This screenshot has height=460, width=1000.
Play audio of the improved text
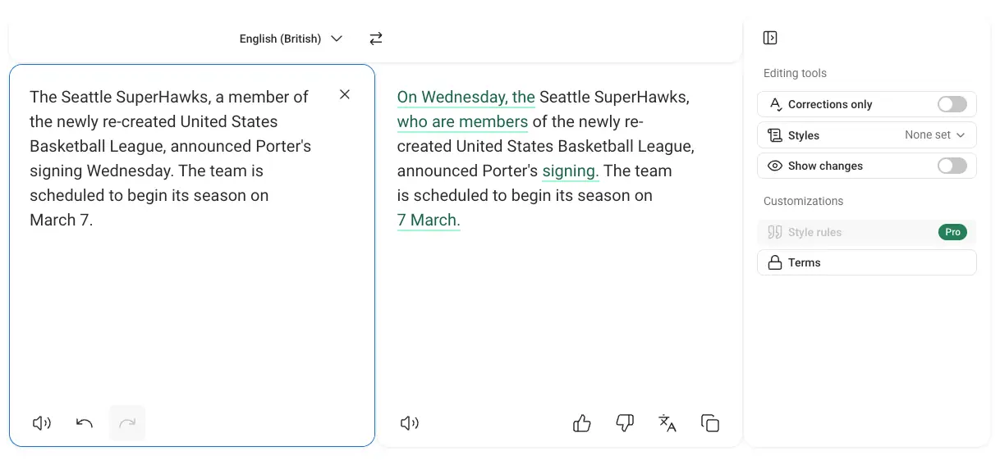410,423
